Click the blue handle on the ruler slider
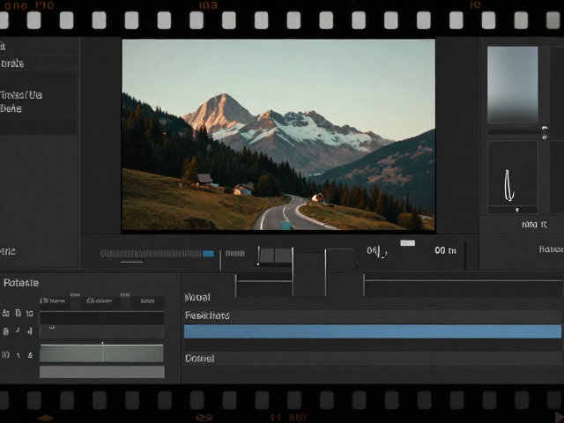 coord(208,254)
